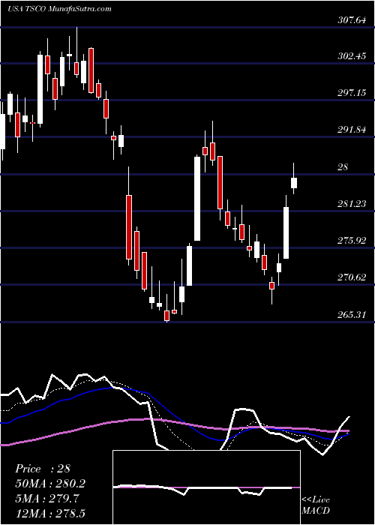Select the 307.64 price level label
The height and width of the screenshot is (525, 375).
pyautogui.click(x=352, y=20)
